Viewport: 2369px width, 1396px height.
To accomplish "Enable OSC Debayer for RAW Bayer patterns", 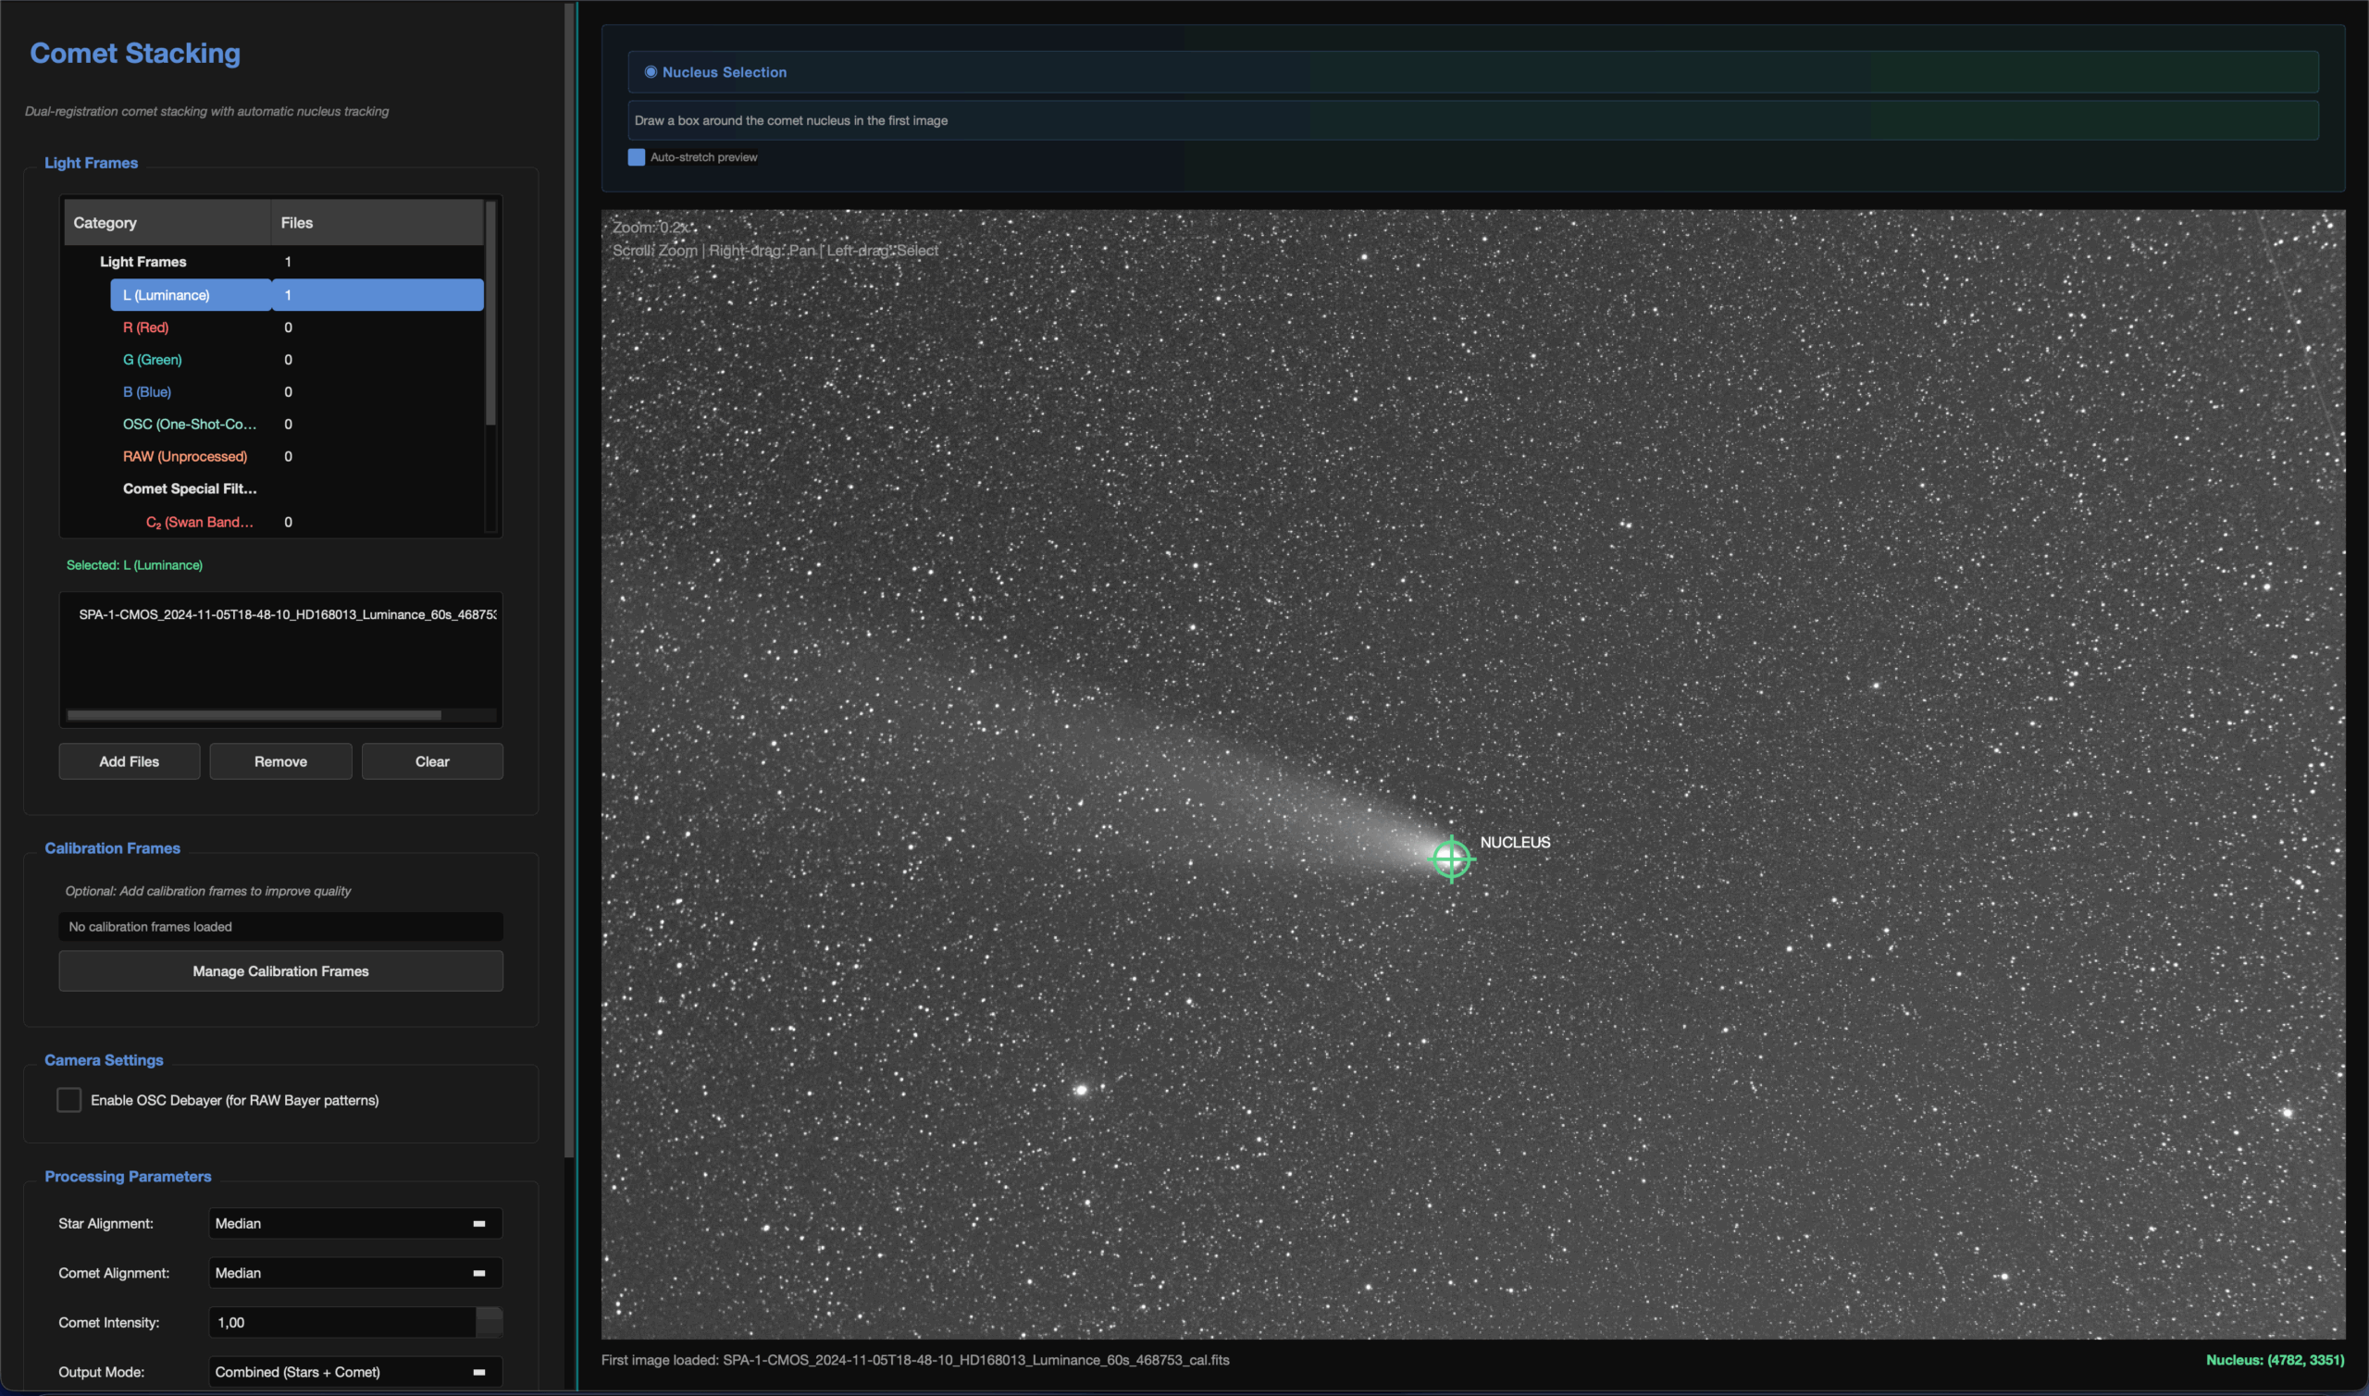I will click(x=68, y=1099).
